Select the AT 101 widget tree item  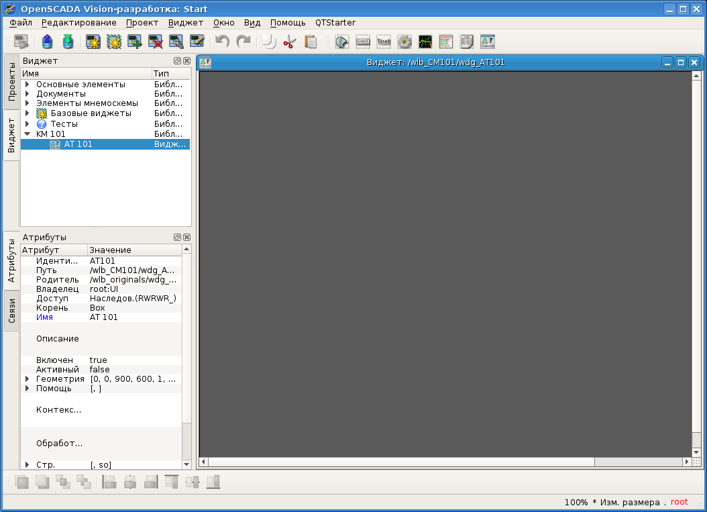pyautogui.click(x=78, y=144)
